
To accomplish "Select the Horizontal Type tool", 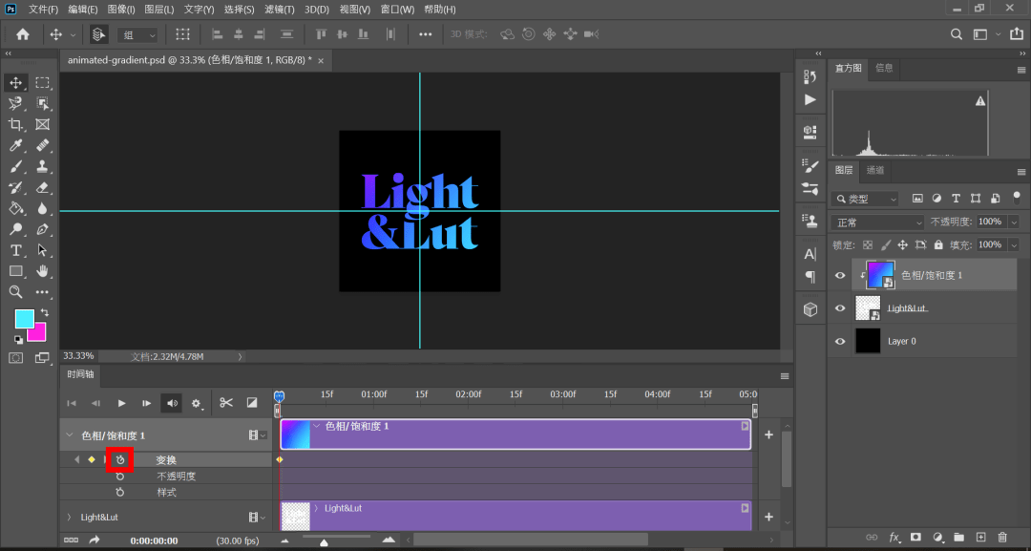I will (16, 250).
